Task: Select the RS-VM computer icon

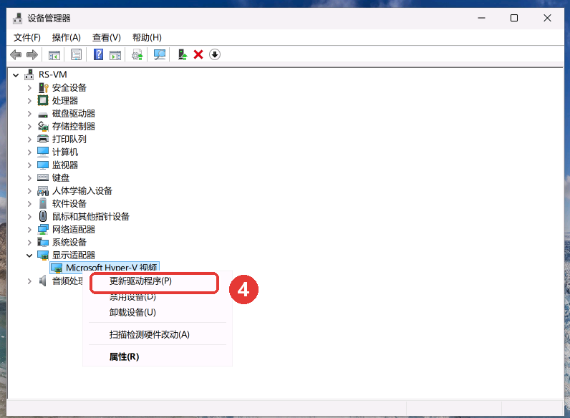Action: tap(29, 74)
